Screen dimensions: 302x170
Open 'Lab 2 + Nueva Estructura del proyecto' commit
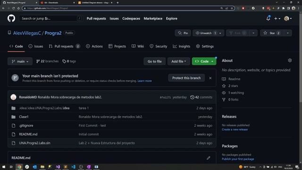pos(107,143)
